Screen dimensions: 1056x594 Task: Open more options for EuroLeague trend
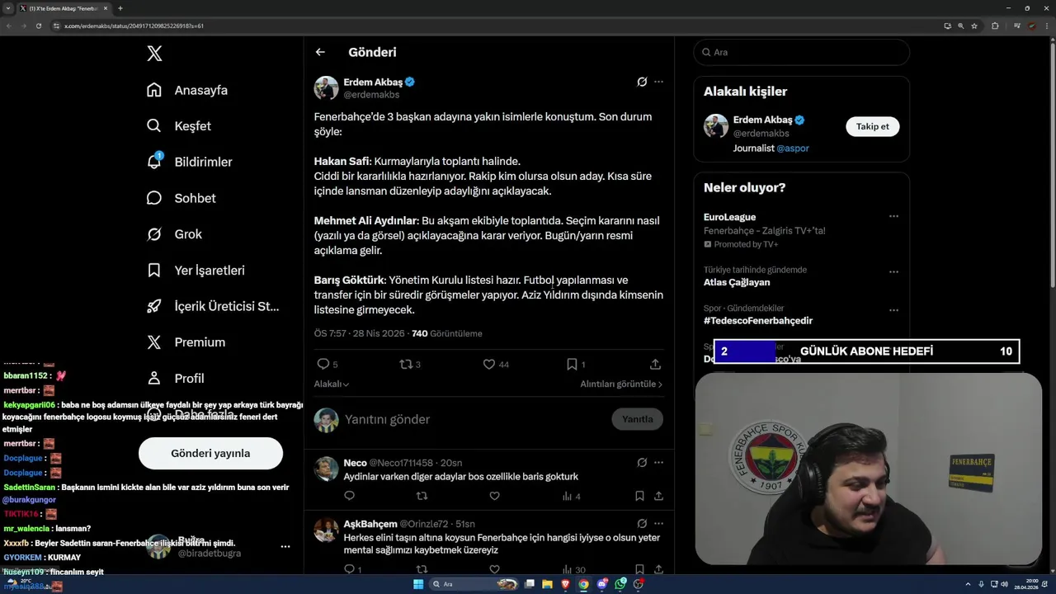pyautogui.click(x=893, y=217)
